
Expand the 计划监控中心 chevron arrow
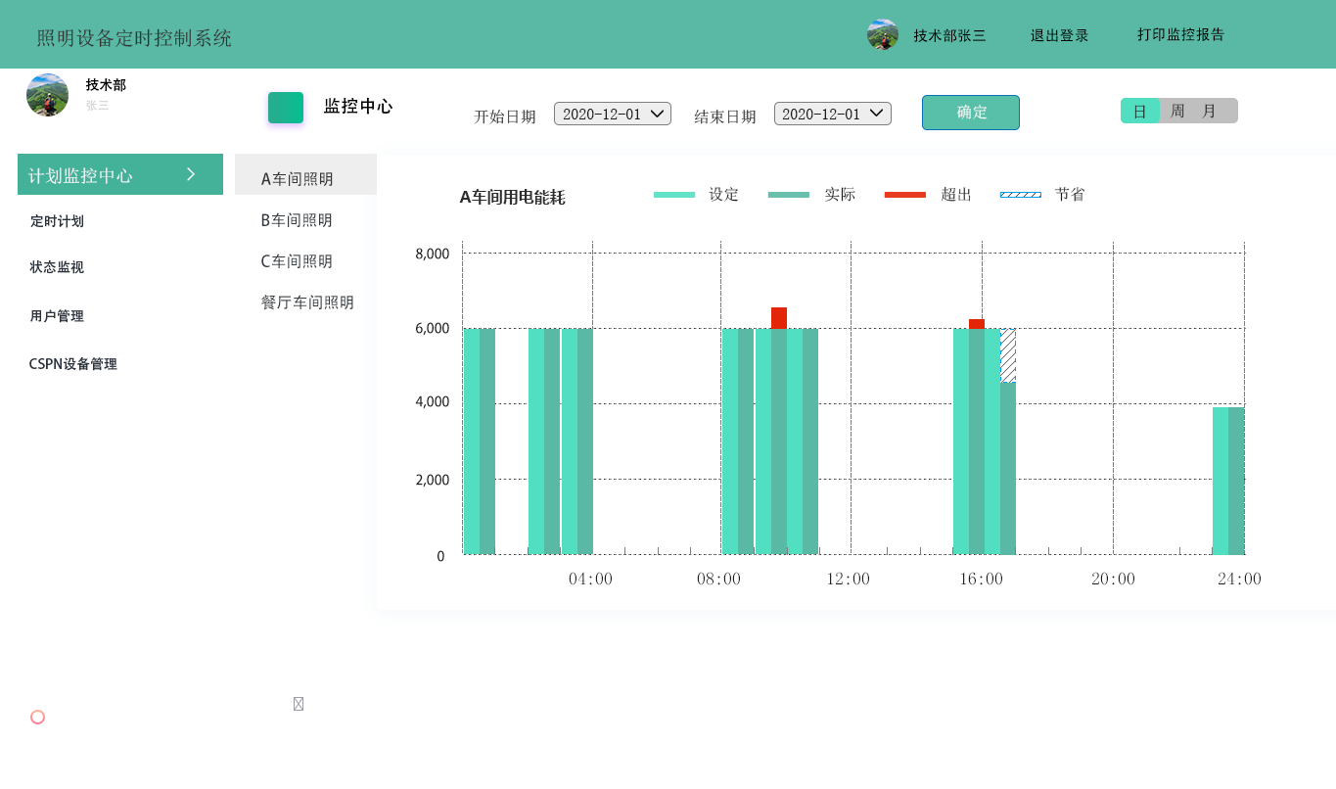191,174
